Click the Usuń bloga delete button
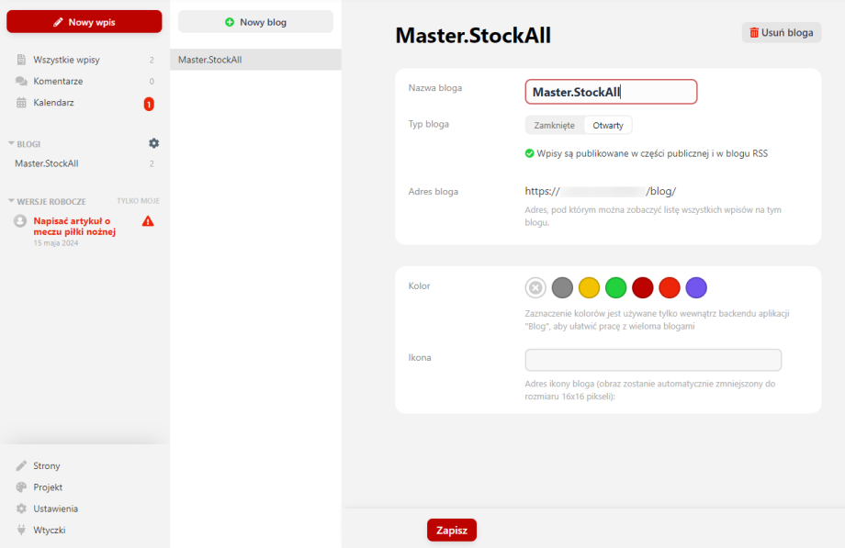 coord(781,32)
